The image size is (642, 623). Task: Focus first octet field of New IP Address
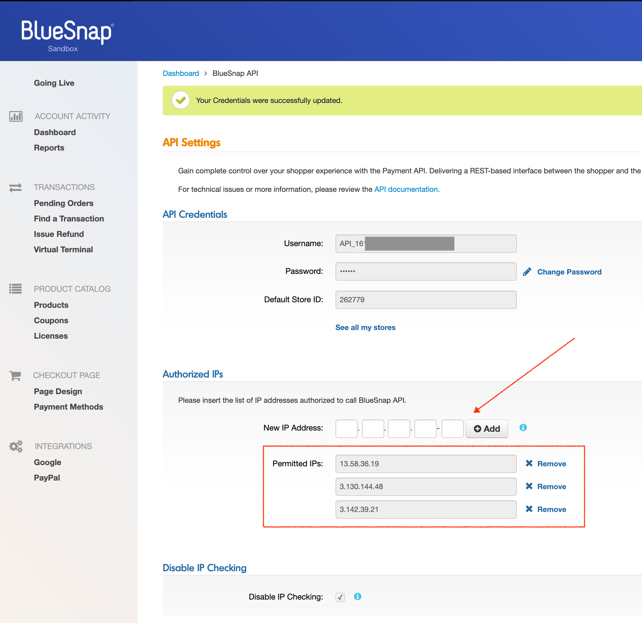[x=346, y=428]
